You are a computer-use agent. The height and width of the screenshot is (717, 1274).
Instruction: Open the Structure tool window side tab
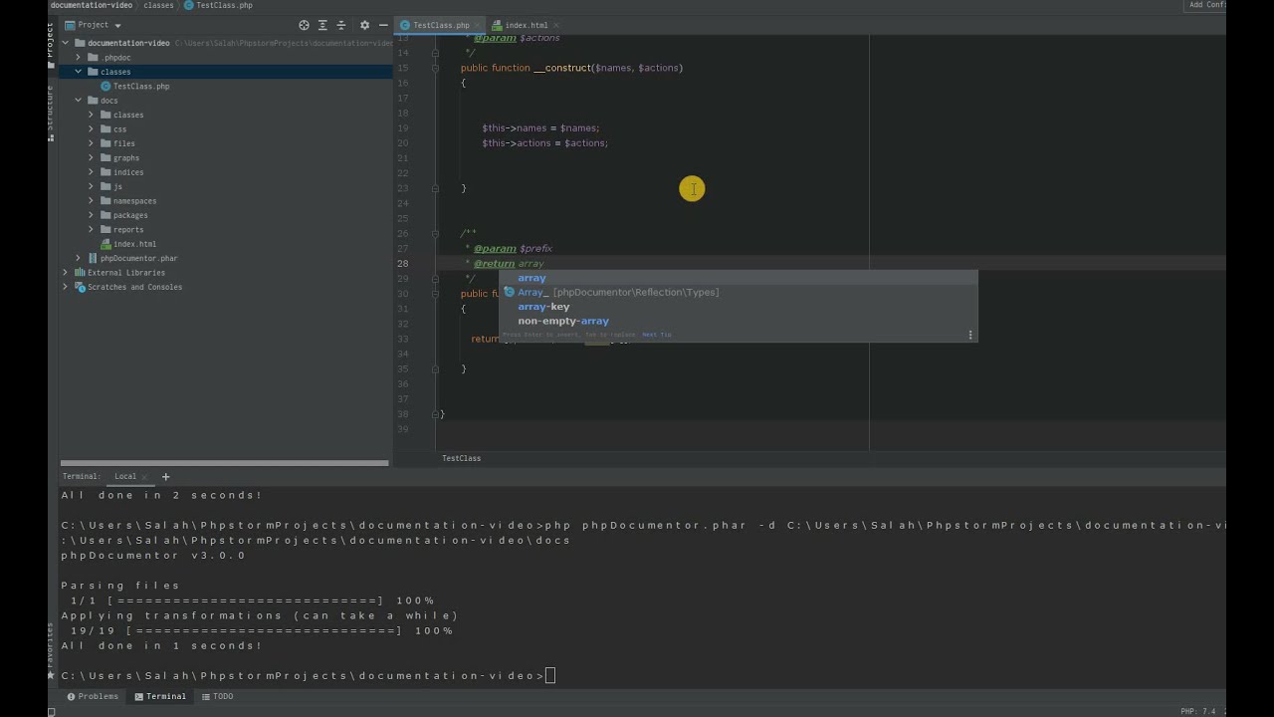51,112
